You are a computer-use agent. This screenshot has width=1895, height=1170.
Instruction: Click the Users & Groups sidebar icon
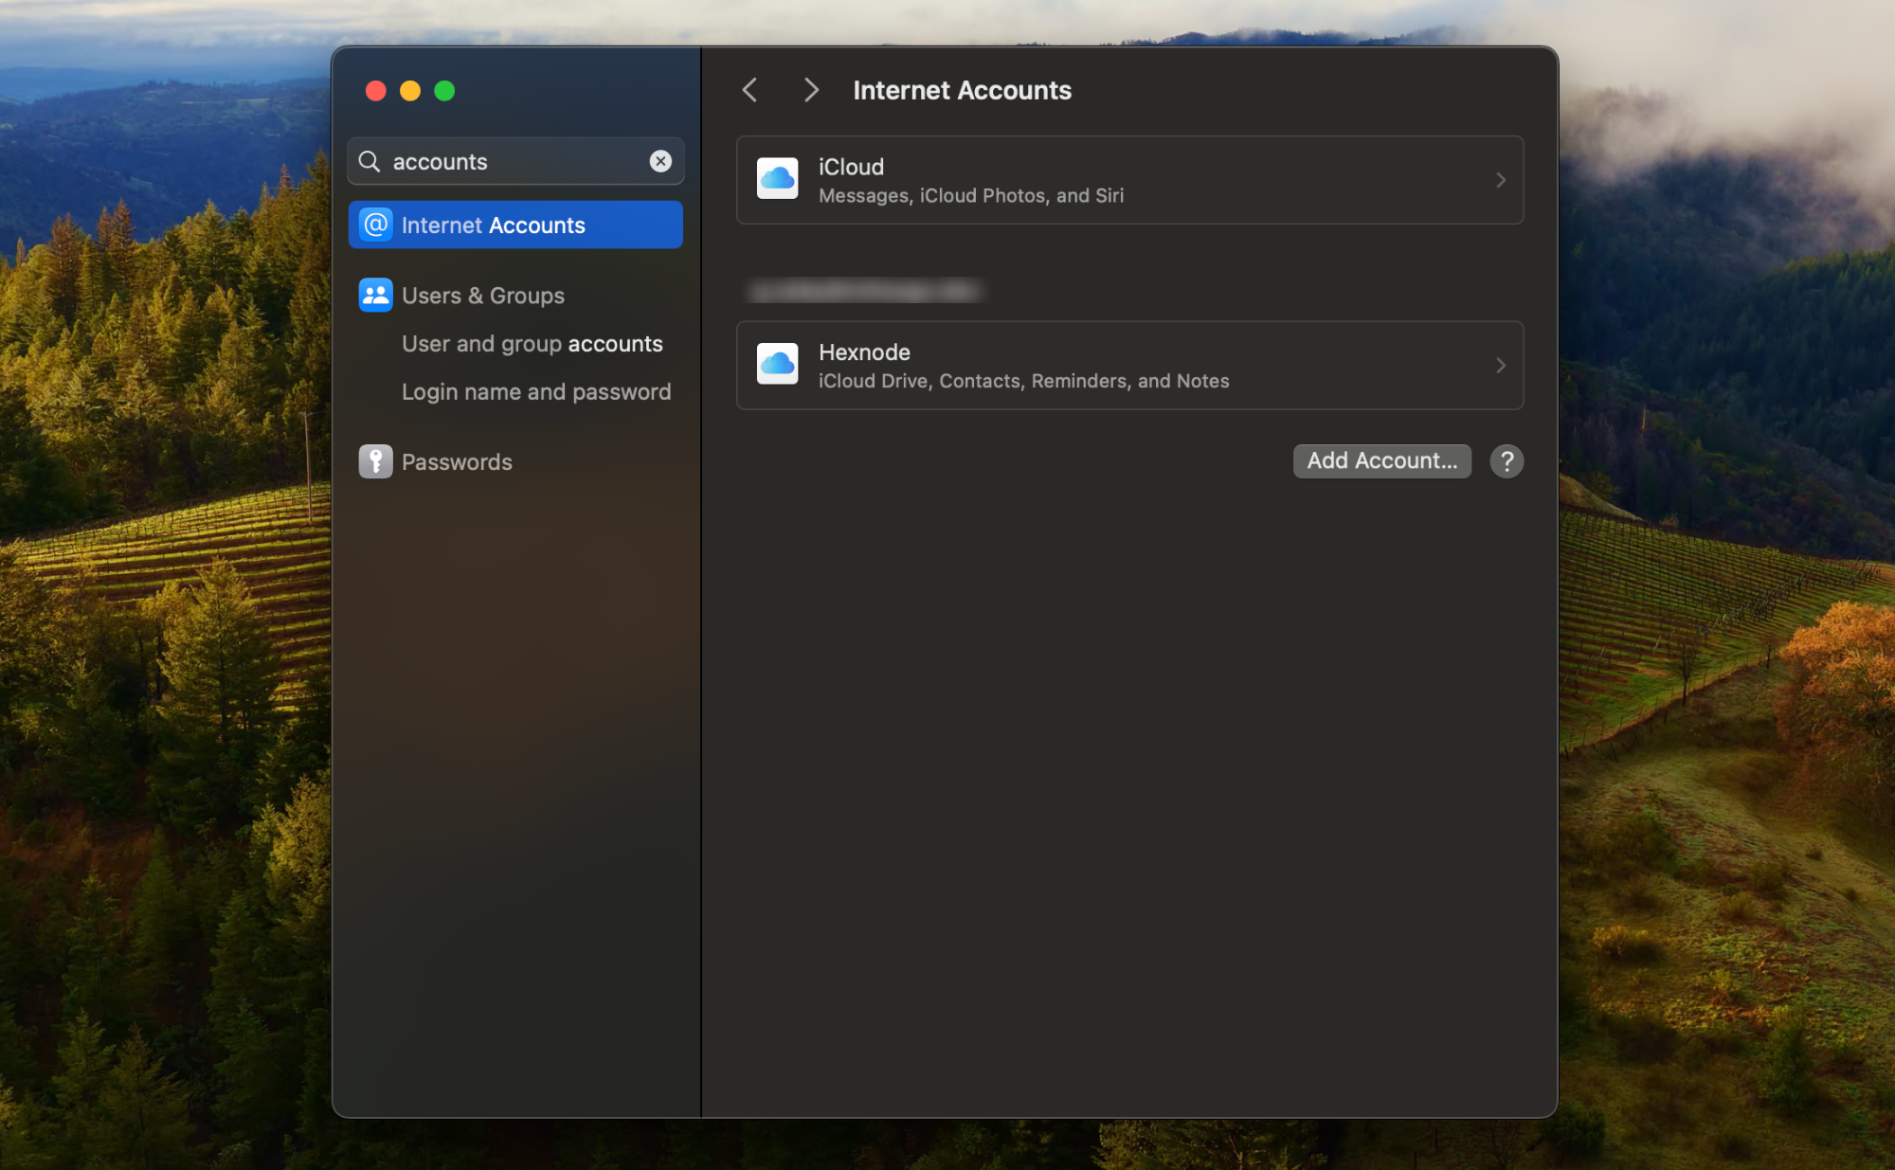tap(375, 294)
